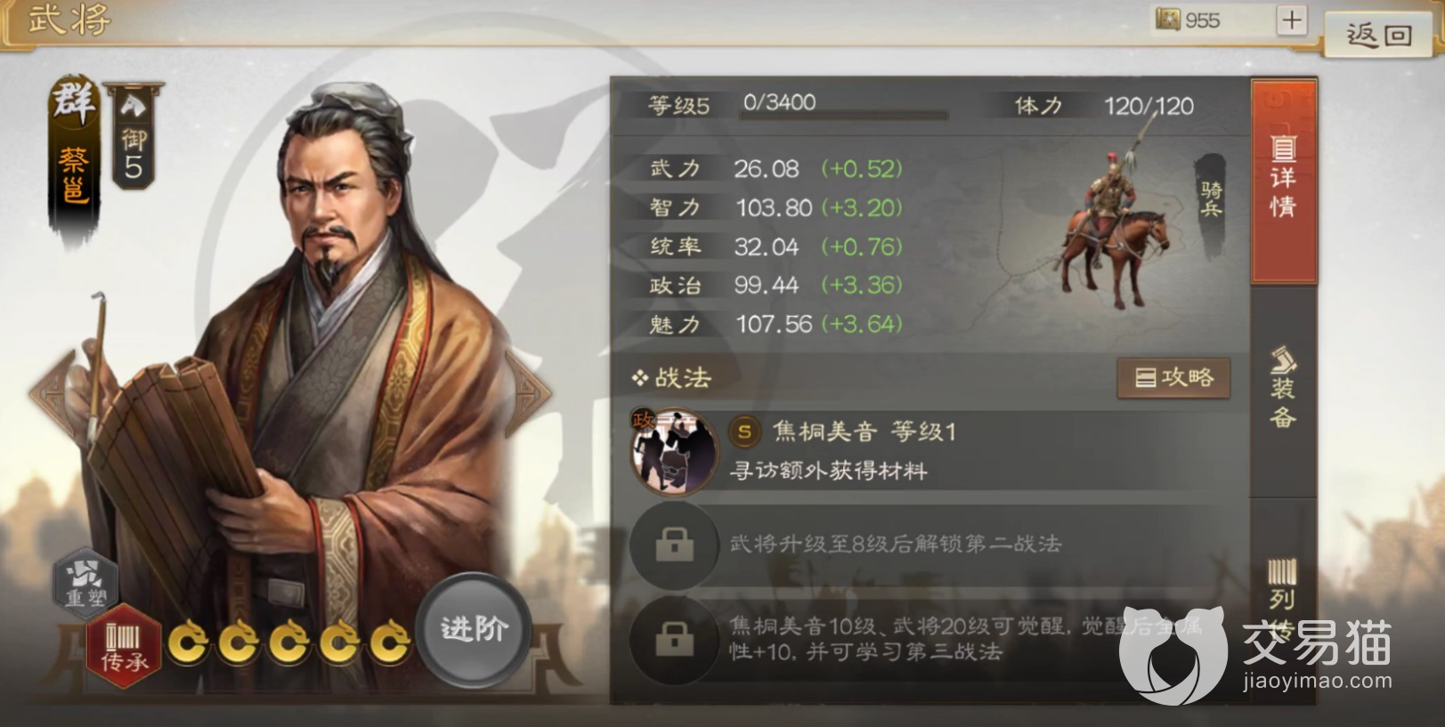
Task: Tap the first gold star coin
Action: tap(189, 642)
